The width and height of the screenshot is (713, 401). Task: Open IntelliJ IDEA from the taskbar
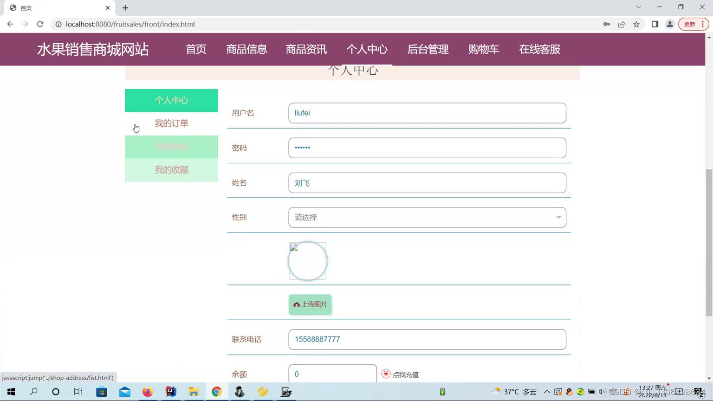pos(170,392)
